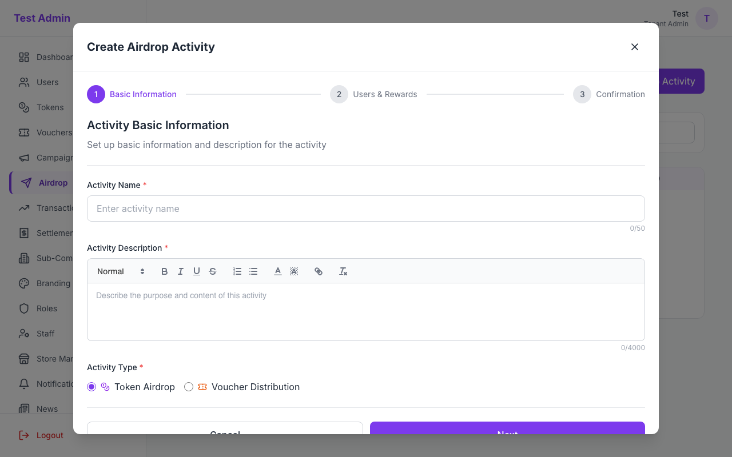Toggle bold formatting in the description editor
The image size is (732, 457).
coord(164,271)
